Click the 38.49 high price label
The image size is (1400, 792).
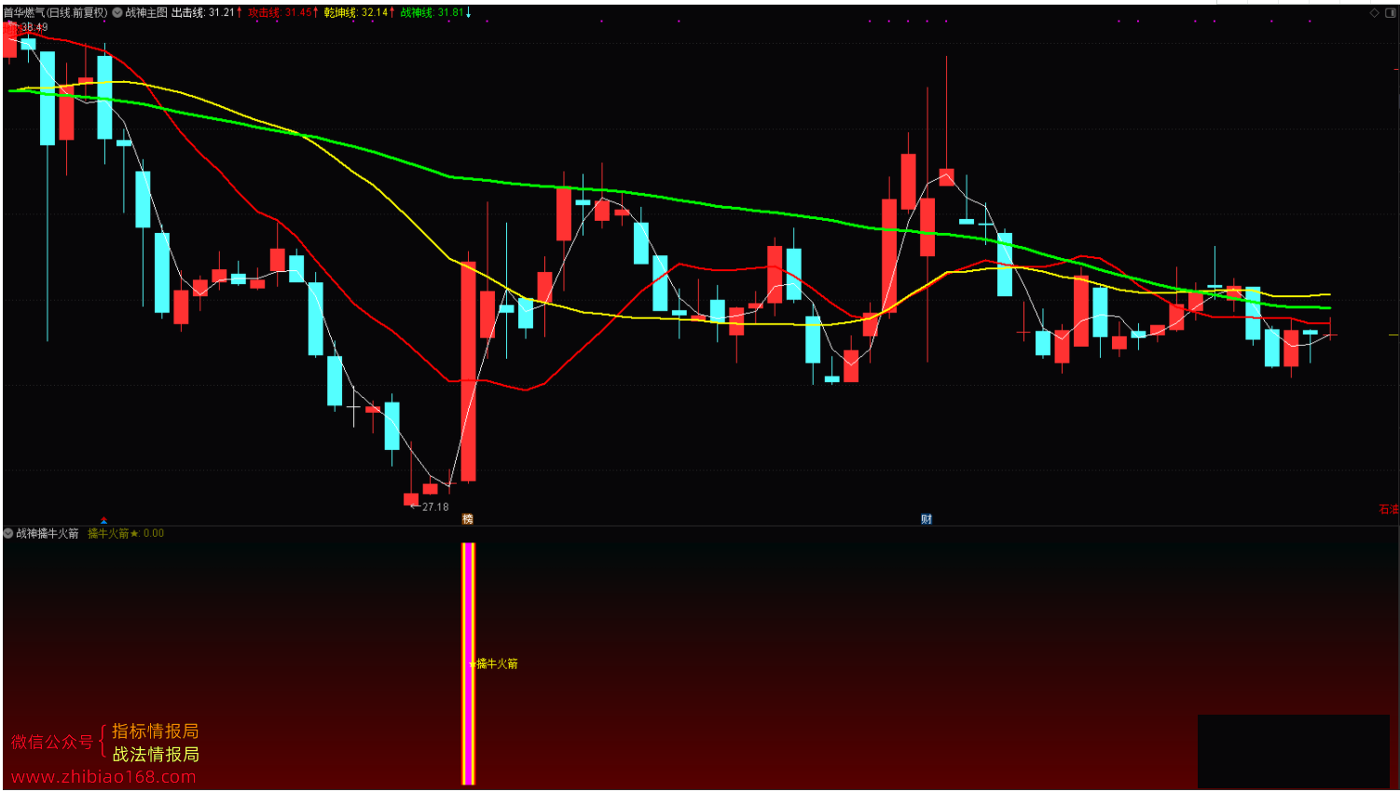click(34, 27)
